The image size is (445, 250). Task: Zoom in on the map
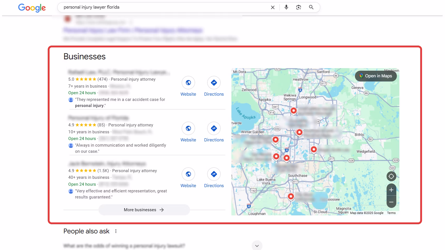click(391, 190)
